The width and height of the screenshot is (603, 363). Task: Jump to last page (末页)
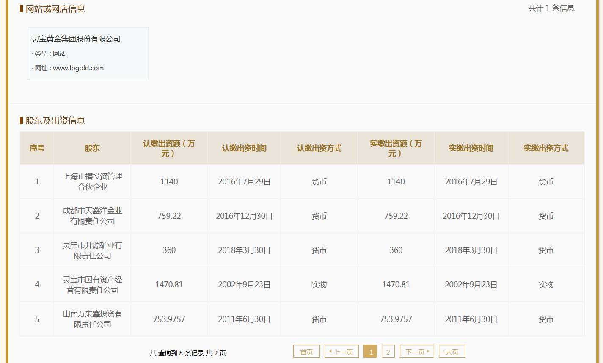pyautogui.click(x=452, y=352)
